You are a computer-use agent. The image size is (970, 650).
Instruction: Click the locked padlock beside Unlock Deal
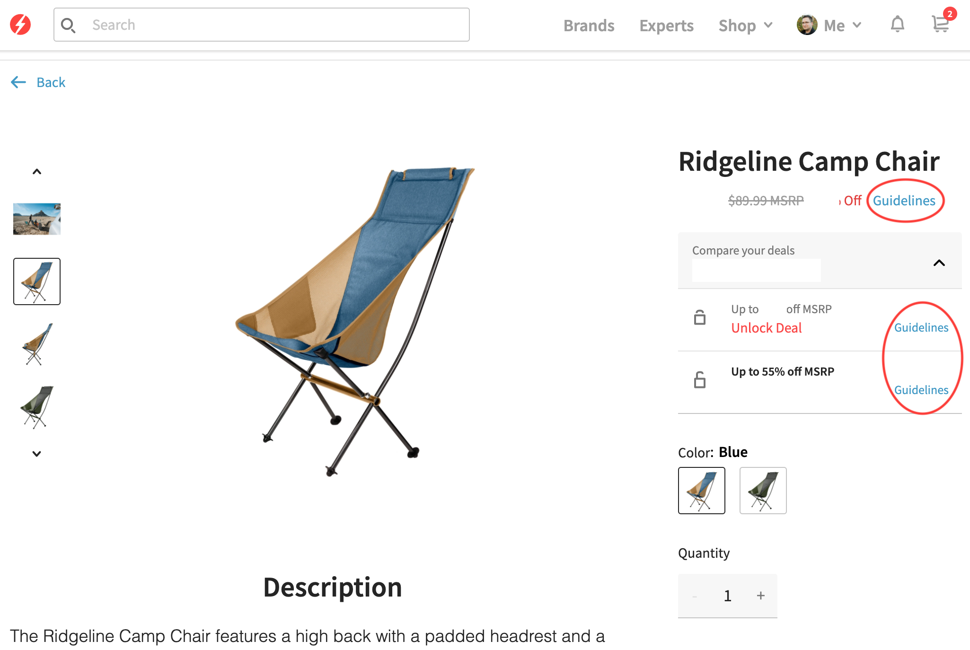[700, 317]
